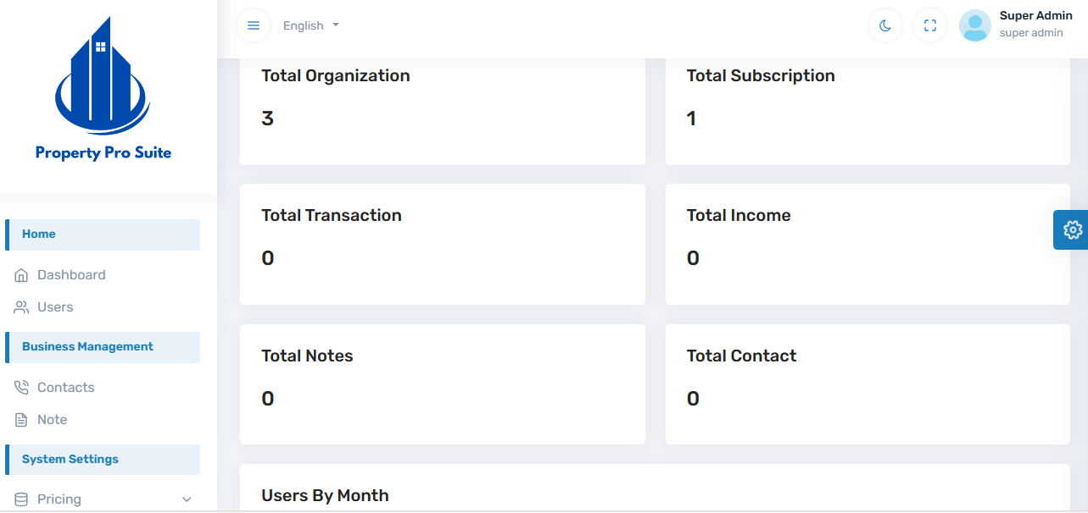Enter fullscreen mode via header icon
Image resolution: width=1088 pixels, height=513 pixels.
(x=930, y=25)
